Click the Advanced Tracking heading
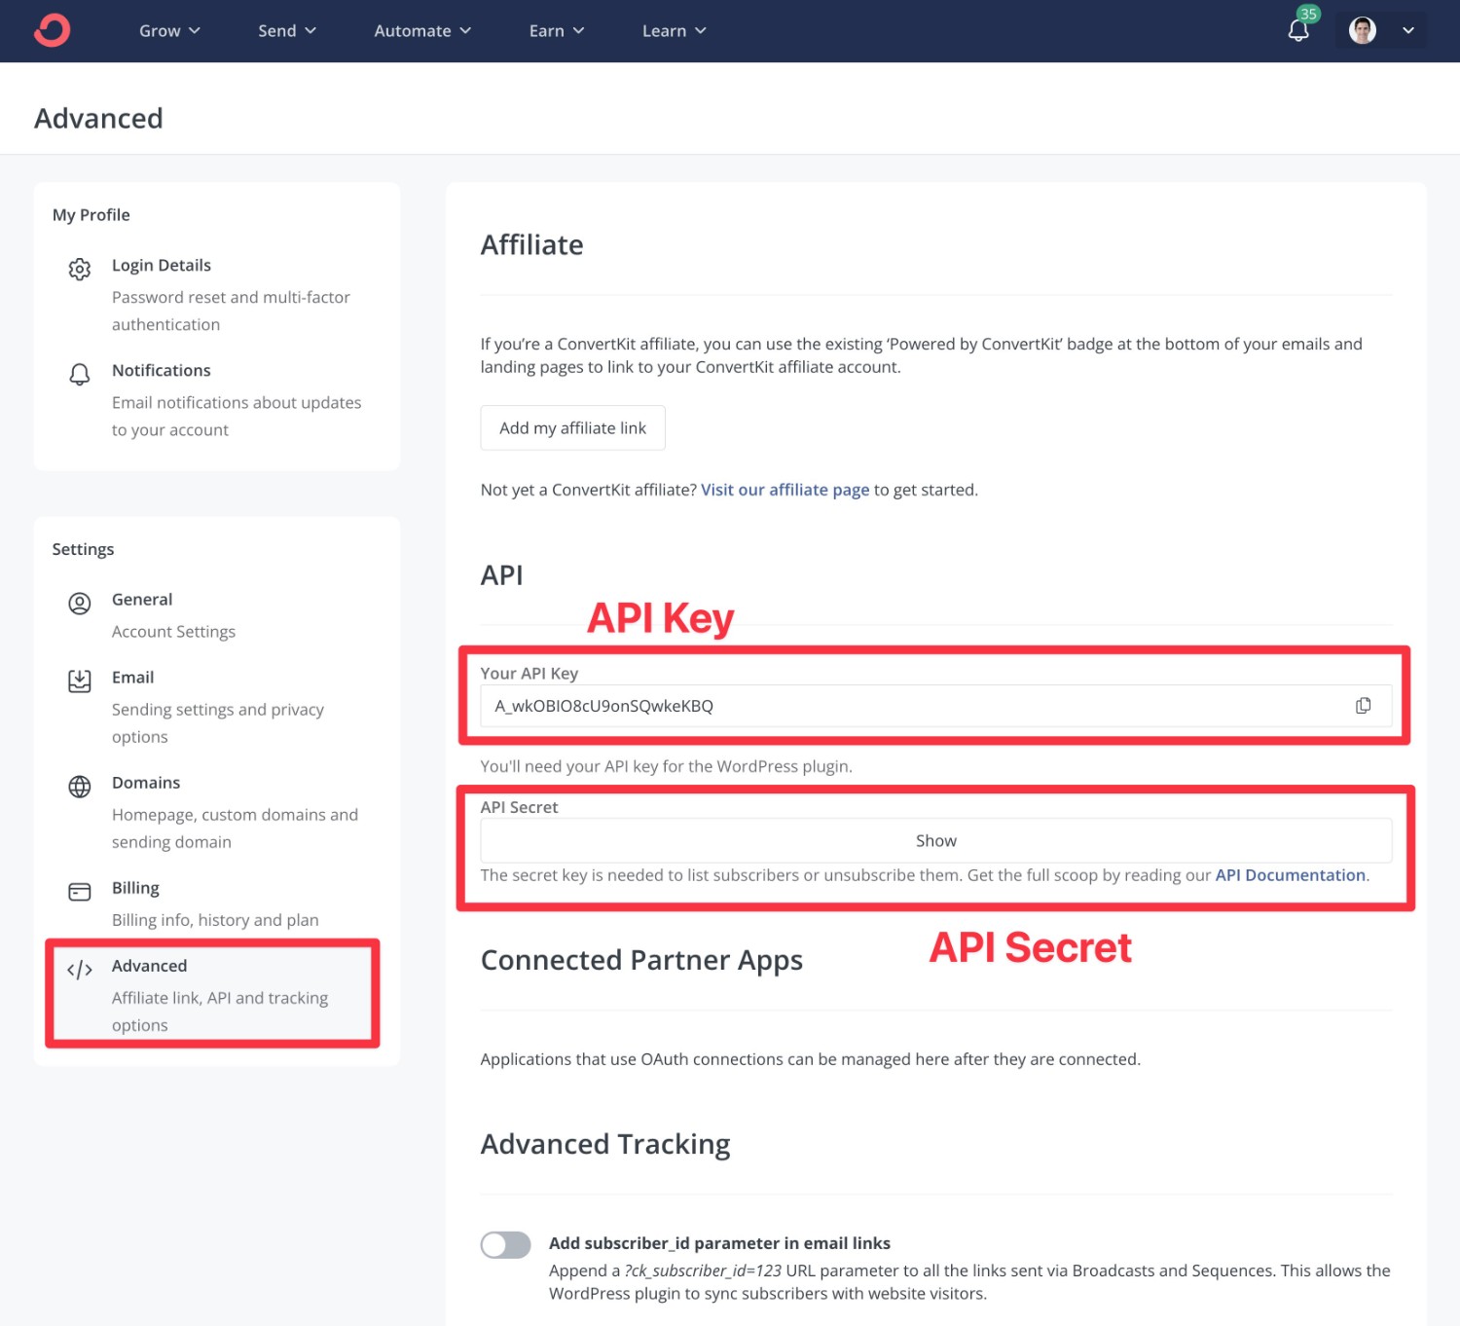The image size is (1460, 1326). click(604, 1145)
